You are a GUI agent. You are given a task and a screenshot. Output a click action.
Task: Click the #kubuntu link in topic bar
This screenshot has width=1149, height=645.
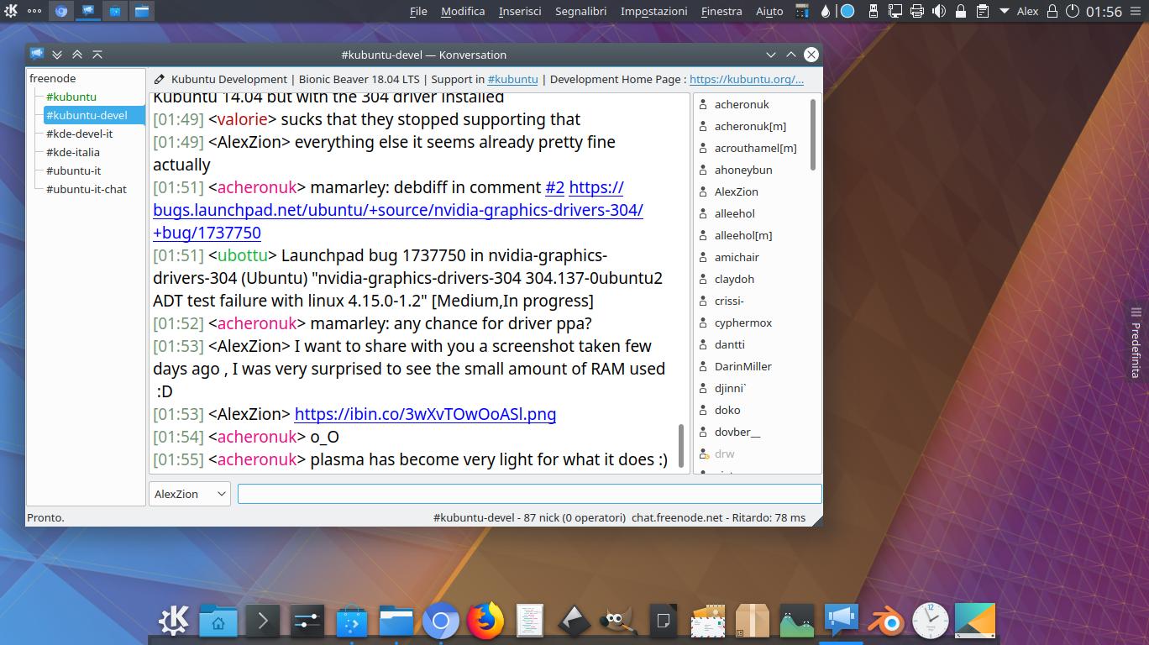coord(512,79)
